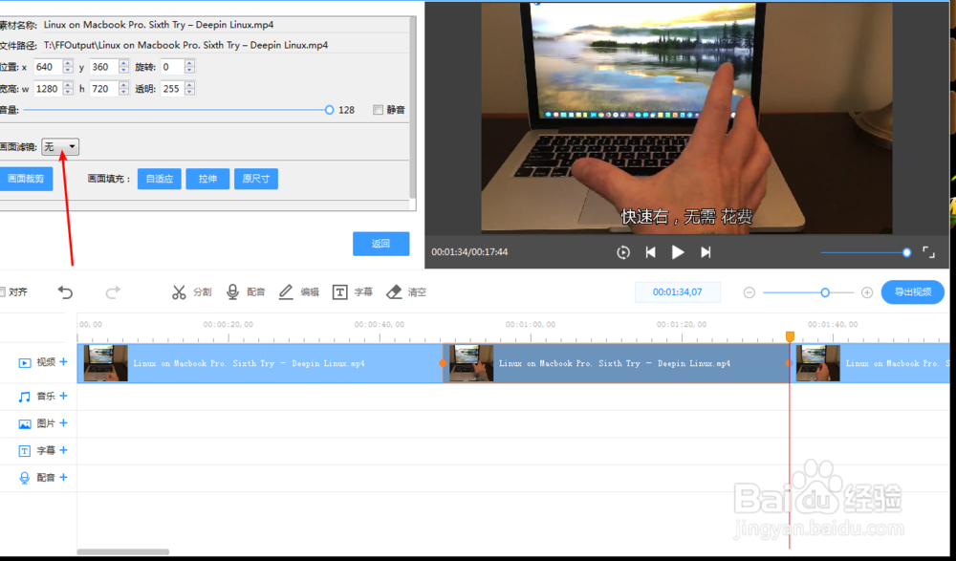Add subtitle with the T toolbar icon
Screen dimensions: 956x561
[339, 292]
